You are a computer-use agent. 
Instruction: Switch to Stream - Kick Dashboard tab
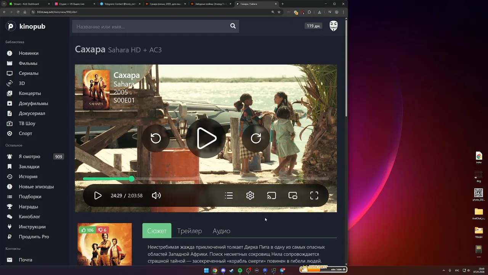click(29, 4)
